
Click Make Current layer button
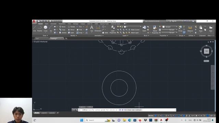coord(134,30)
